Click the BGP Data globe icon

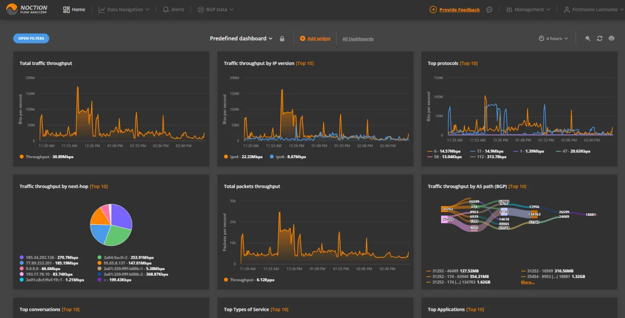click(201, 9)
